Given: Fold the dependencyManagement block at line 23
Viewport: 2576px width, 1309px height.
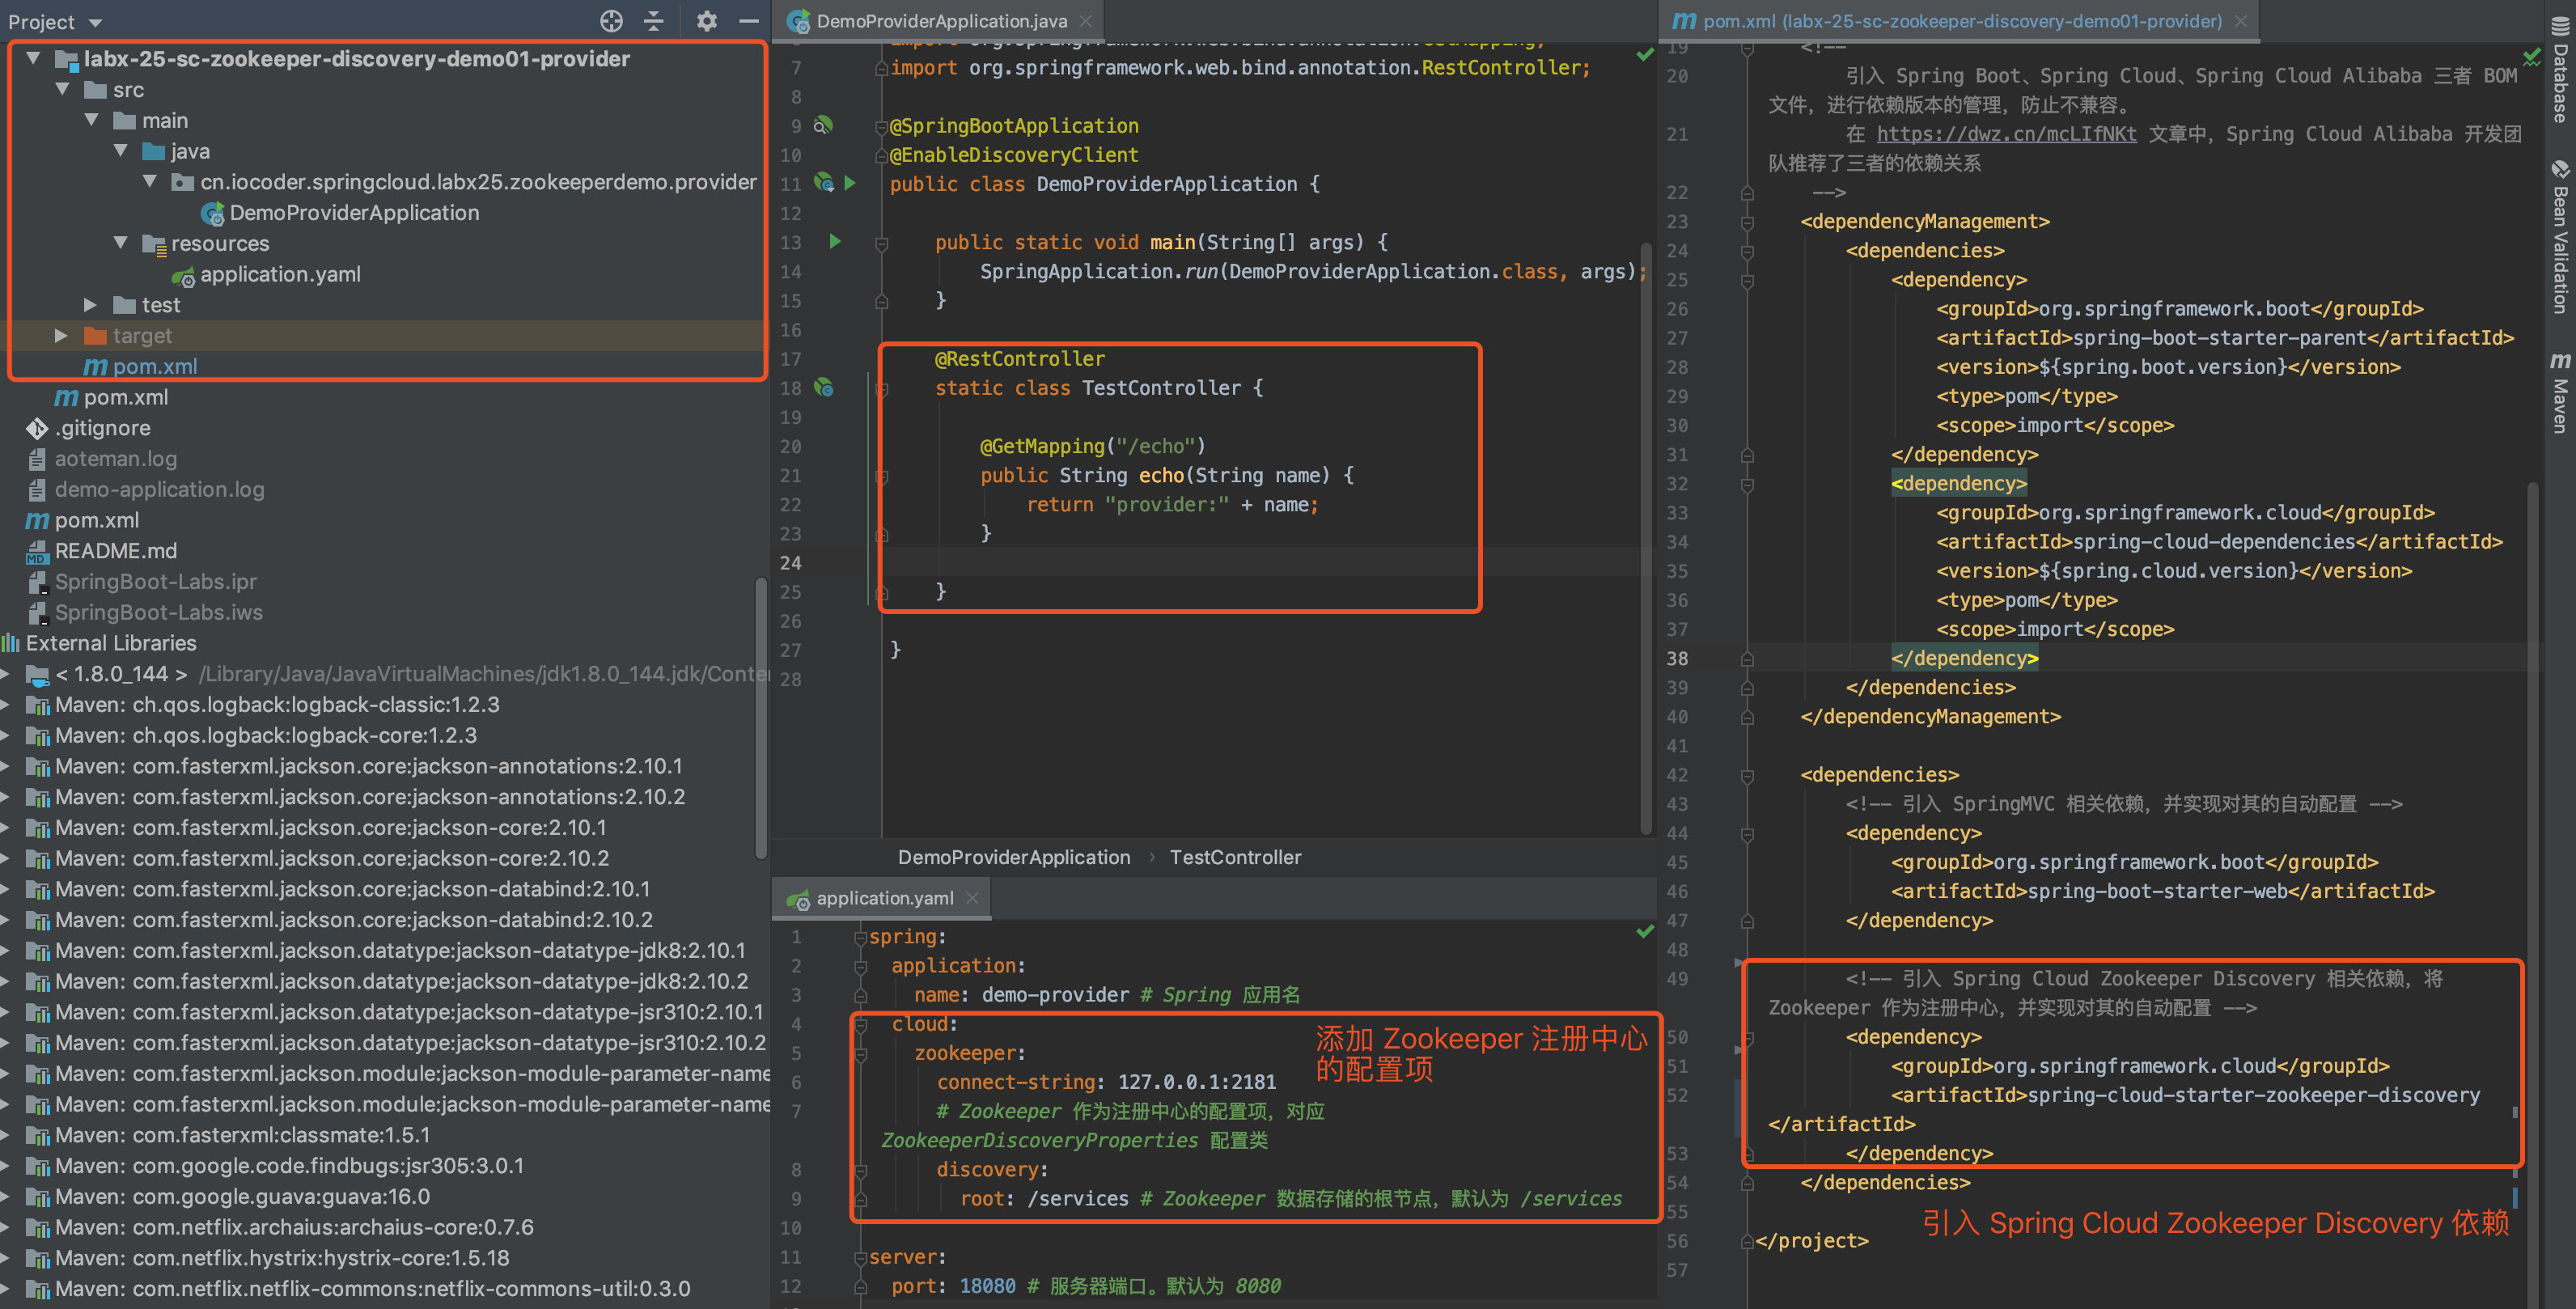Looking at the screenshot, I should tap(1746, 222).
